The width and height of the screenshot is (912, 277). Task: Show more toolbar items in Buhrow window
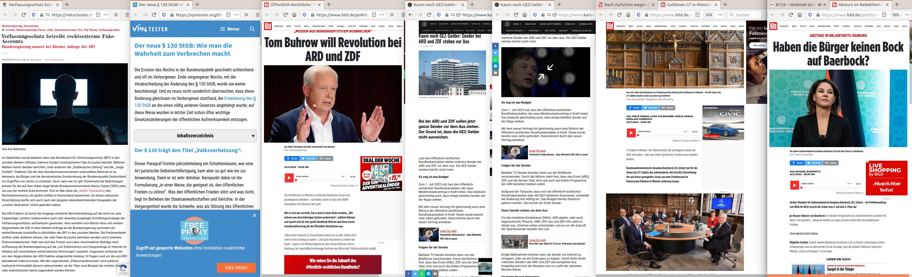tap(392, 15)
